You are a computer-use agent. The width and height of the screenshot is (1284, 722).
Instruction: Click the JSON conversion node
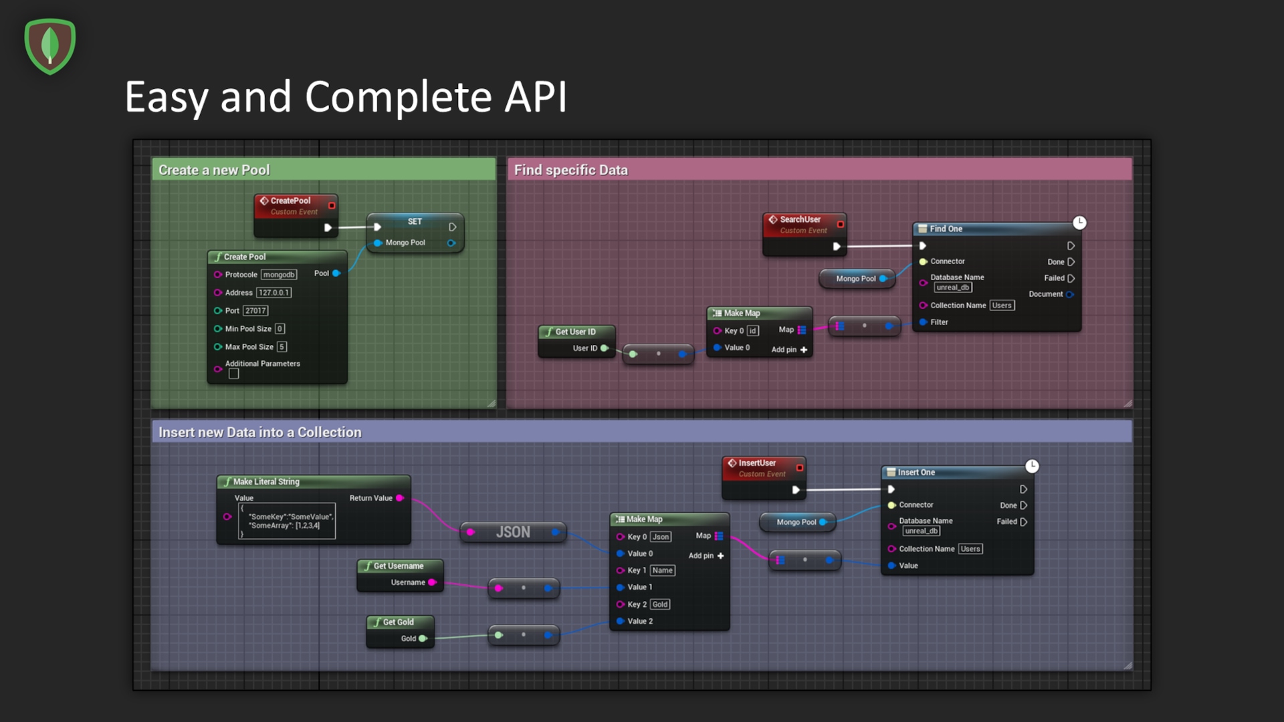(513, 532)
